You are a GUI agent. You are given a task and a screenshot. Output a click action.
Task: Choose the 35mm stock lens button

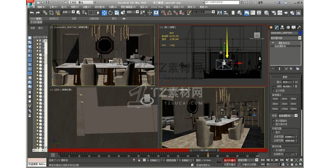[284, 104]
